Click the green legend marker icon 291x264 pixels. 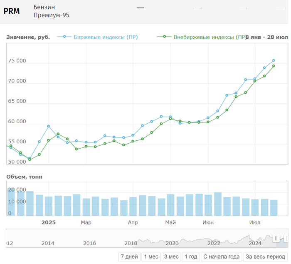click(164, 37)
